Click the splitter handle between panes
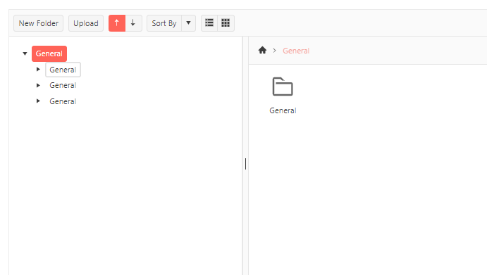Image resolution: width=487 pixels, height=275 pixels. tap(245, 164)
